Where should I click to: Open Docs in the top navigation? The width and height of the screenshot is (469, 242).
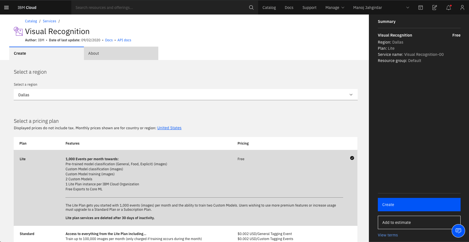point(289,8)
